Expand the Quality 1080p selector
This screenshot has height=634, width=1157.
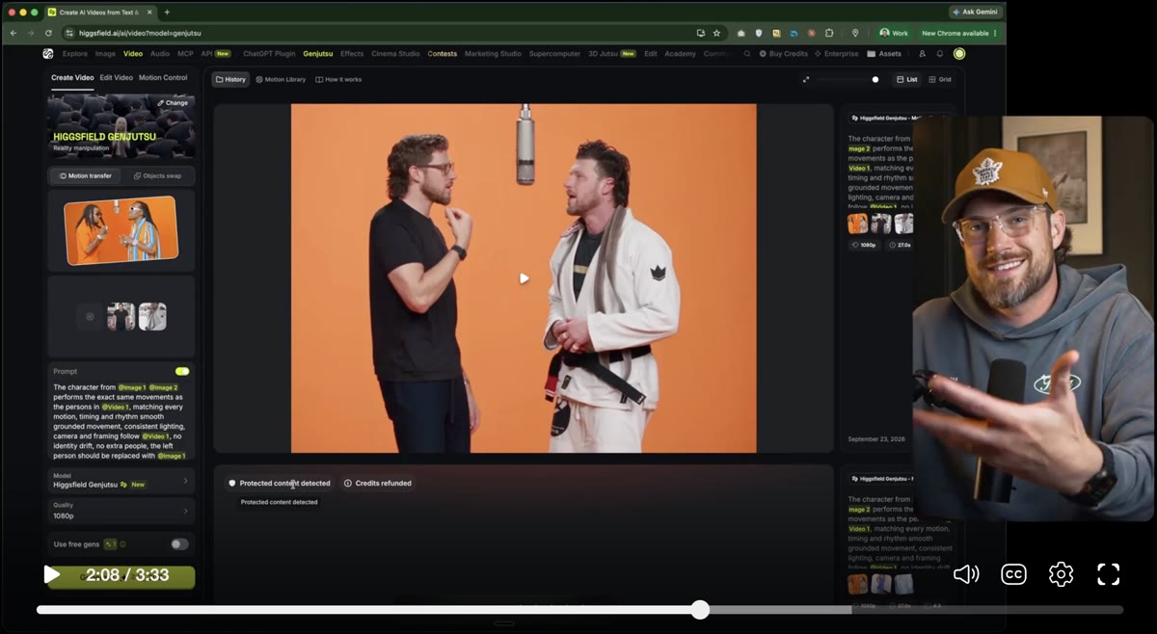coord(121,510)
